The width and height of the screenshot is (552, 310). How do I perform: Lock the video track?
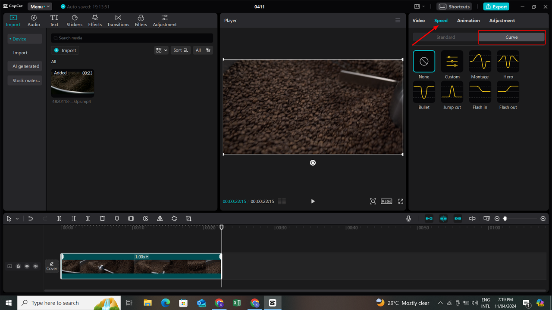tap(18, 266)
